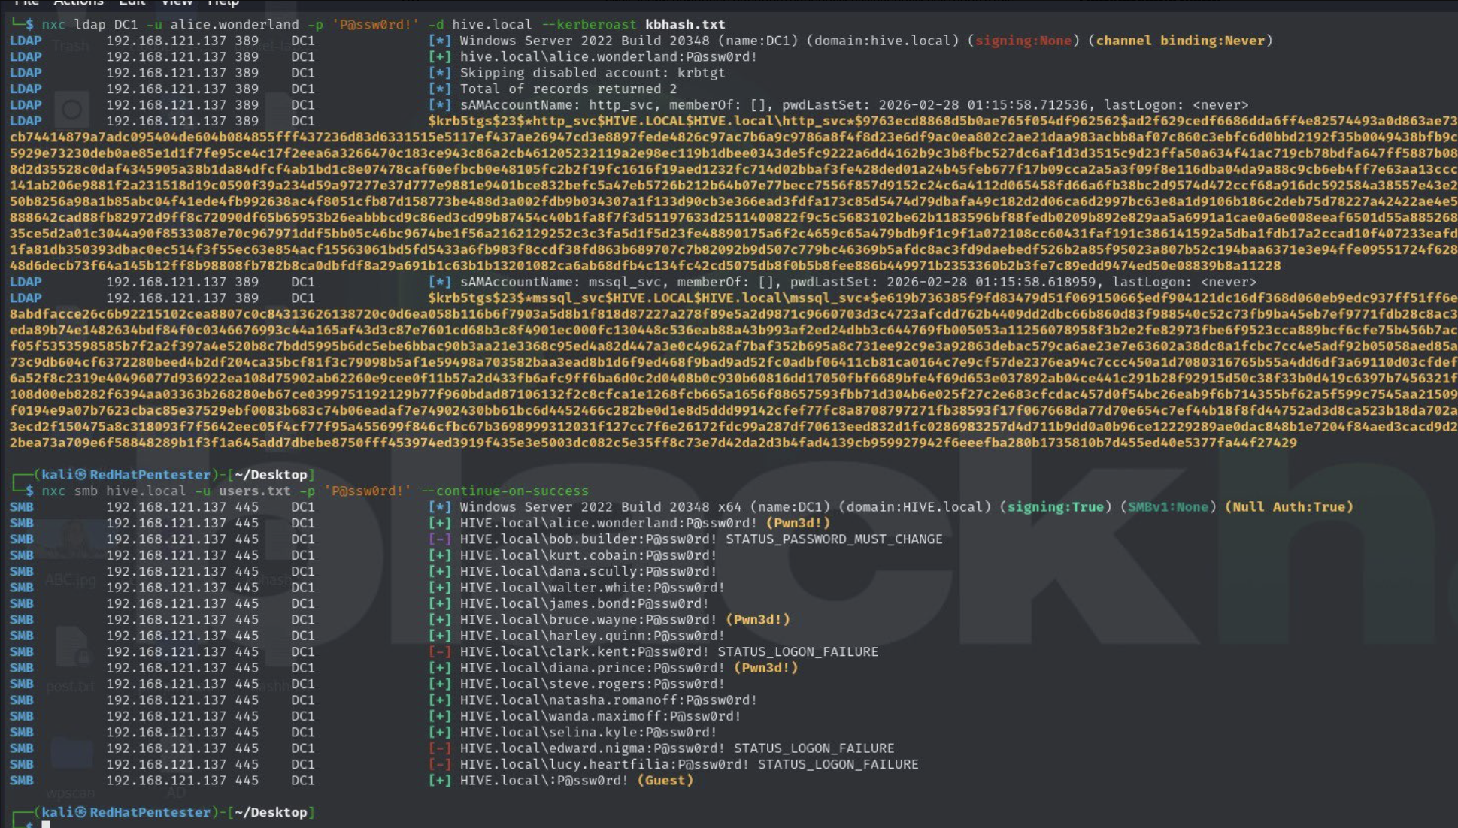Click clark.kent STATUS_LOGON_FAILURE message
1458x828 pixels.
(x=797, y=652)
